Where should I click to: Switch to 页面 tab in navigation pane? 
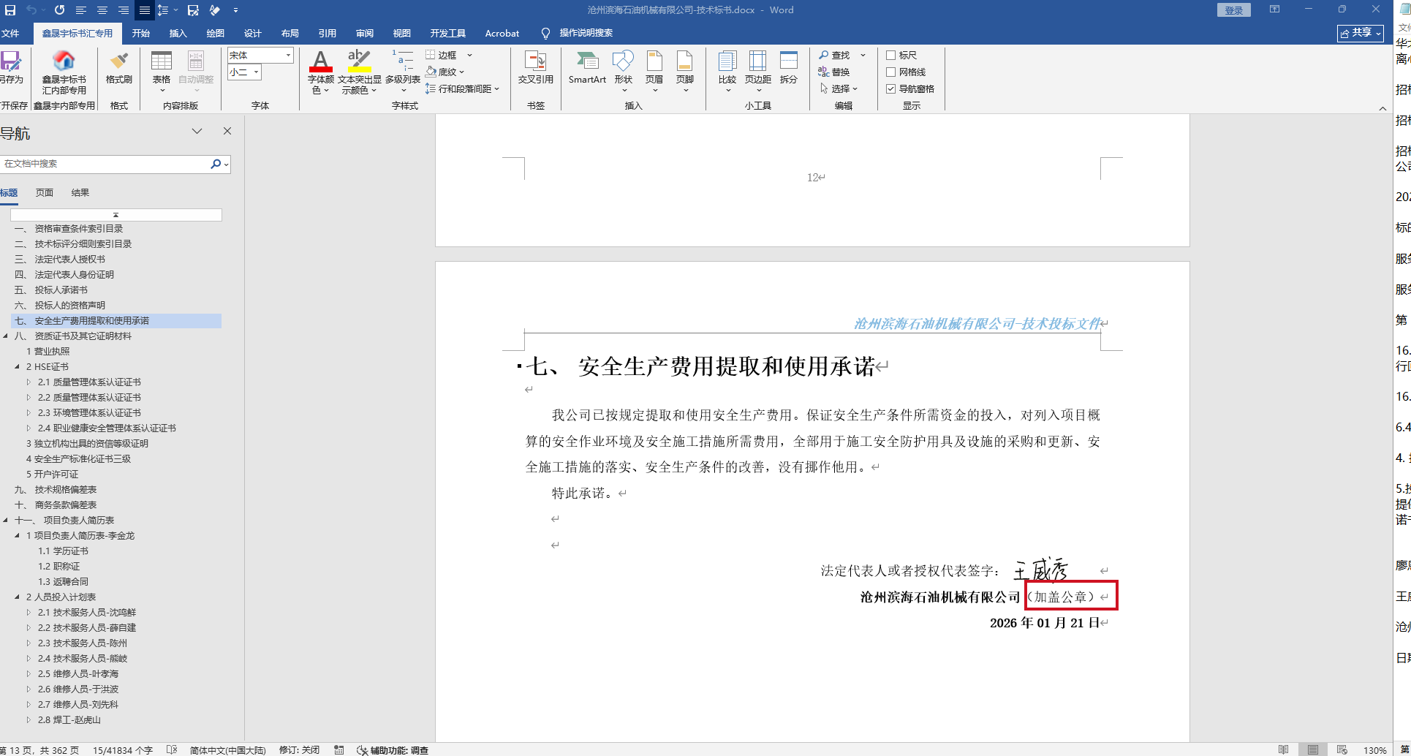pos(45,193)
